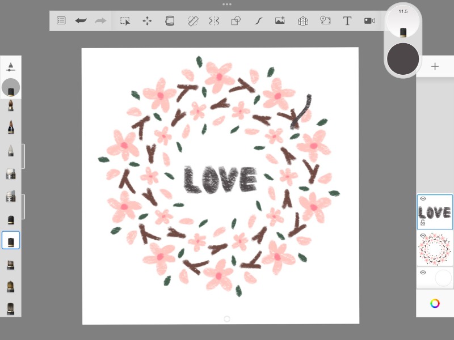Screen dimensions: 454x340
Task: Open the brush library at top of brush palette
Action: point(11,67)
